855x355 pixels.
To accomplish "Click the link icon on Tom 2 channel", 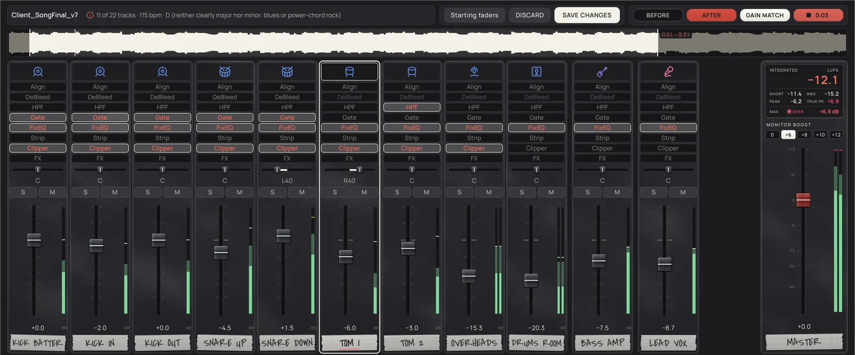I will pos(438,328).
